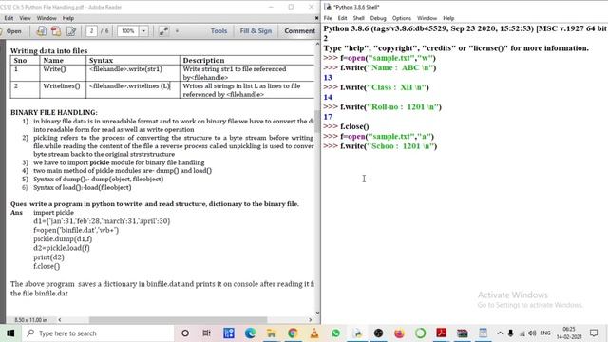Open Adobe Reader Edit menu
Viewport: 608px width, 342px height.
(x=9, y=18)
